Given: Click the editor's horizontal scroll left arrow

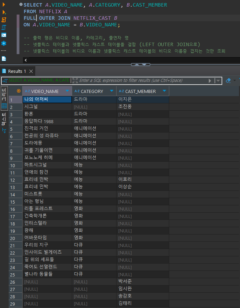Looking at the screenshot, I should pyautogui.click(x=26, y=60).
